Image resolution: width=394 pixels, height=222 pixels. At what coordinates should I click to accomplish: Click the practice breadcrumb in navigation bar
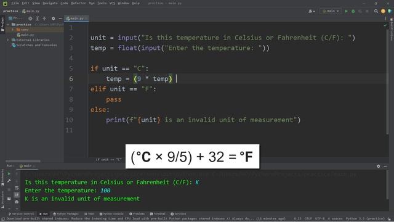[10, 11]
